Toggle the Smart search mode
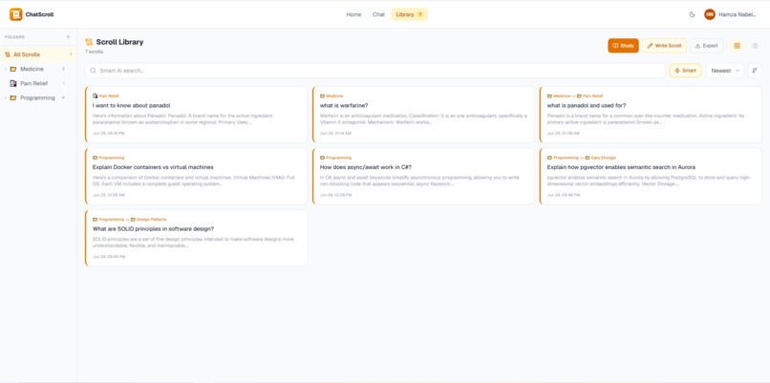770x383 pixels. [685, 71]
